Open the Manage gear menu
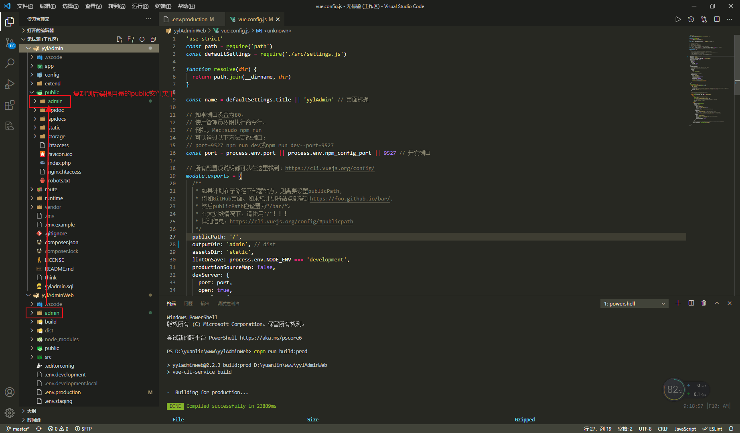The image size is (740, 433). [10, 413]
